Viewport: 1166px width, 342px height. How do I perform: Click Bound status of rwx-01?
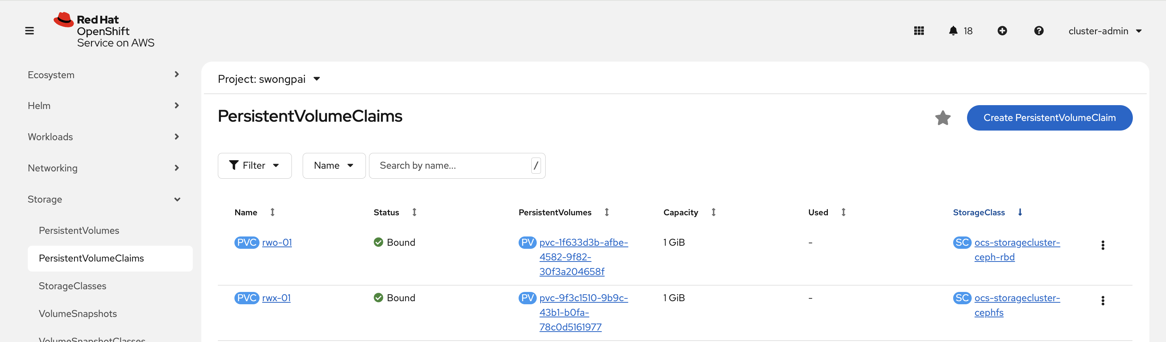coord(394,298)
